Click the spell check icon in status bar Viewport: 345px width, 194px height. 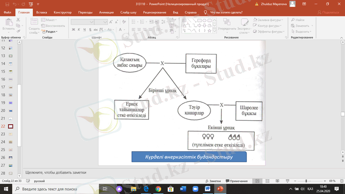[28, 181]
